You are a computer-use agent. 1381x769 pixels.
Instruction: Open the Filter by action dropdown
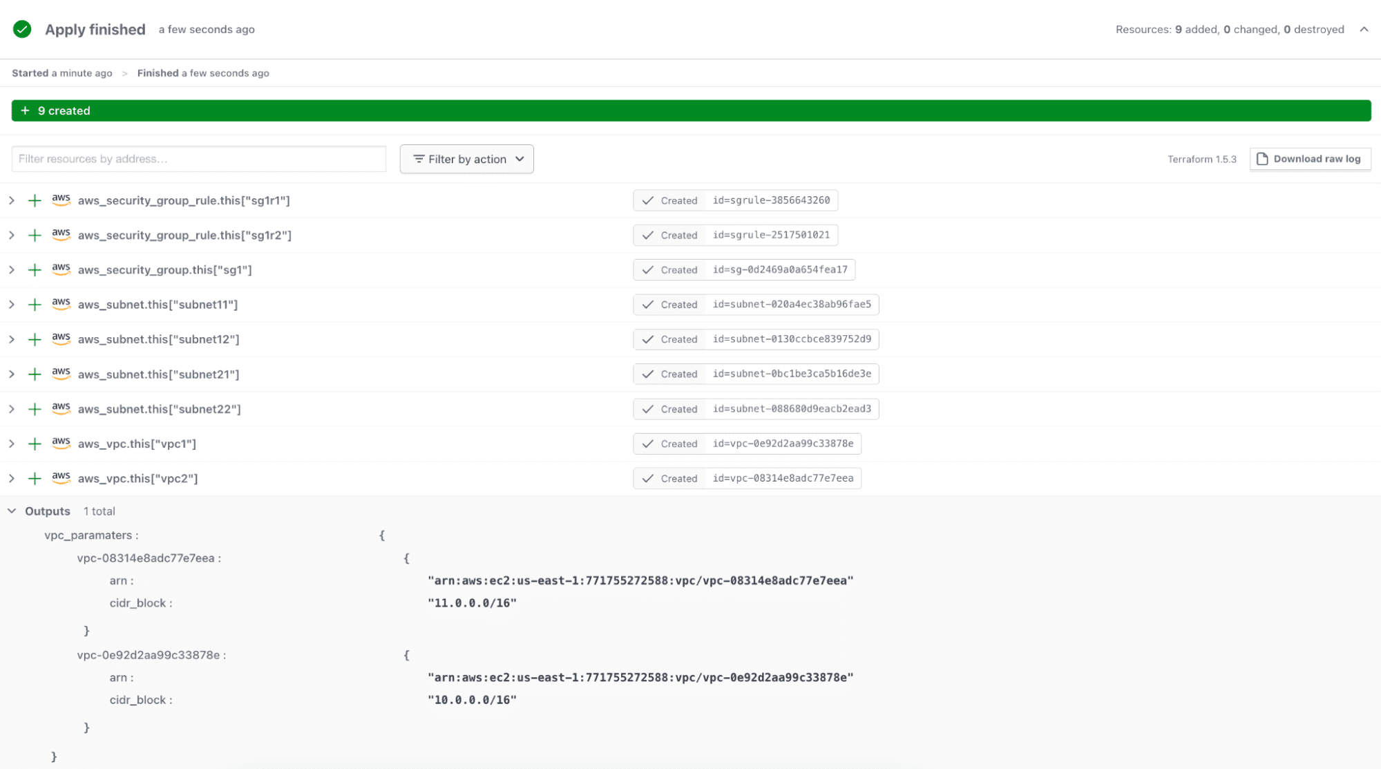[466, 158]
